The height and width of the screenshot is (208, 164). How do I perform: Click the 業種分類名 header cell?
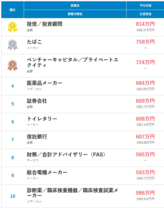click(75, 14)
